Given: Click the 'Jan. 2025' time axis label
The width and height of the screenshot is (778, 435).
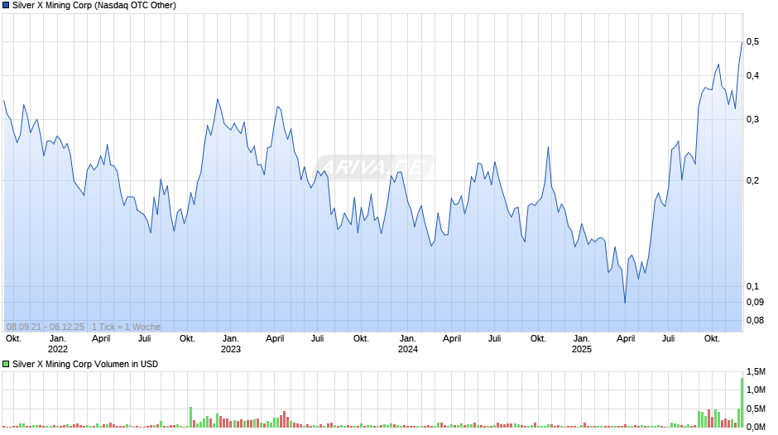Looking at the screenshot, I should coord(582,344).
